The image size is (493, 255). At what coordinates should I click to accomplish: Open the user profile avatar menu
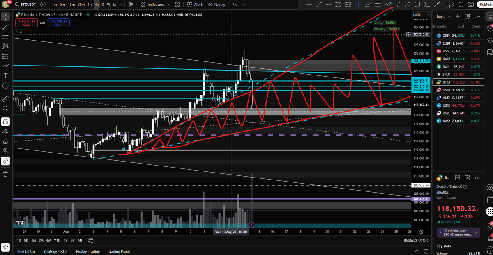tap(6, 5)
